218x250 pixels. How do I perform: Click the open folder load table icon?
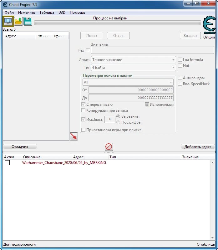18,21
